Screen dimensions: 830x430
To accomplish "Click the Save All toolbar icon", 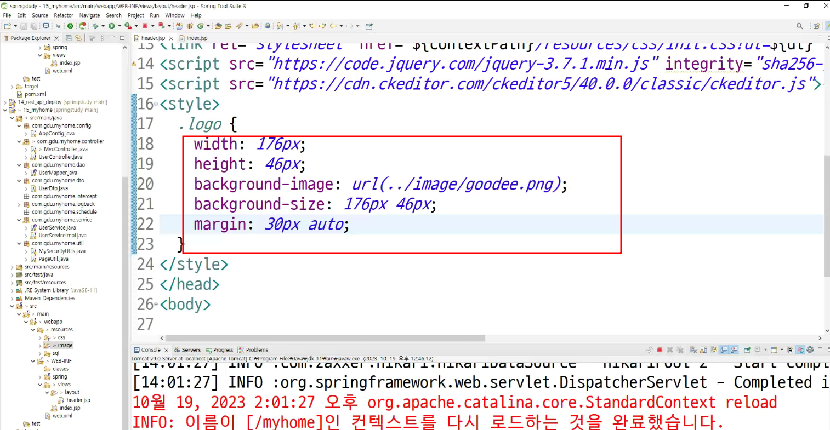I will click(x=33, y=26).
